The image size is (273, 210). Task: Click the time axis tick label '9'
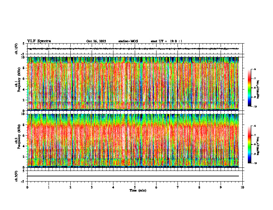click(221, 187)
